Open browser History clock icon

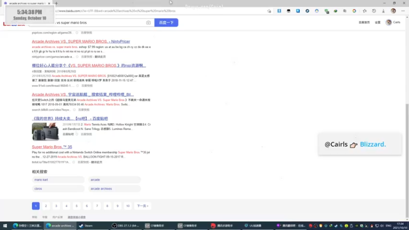coord(374,11)
